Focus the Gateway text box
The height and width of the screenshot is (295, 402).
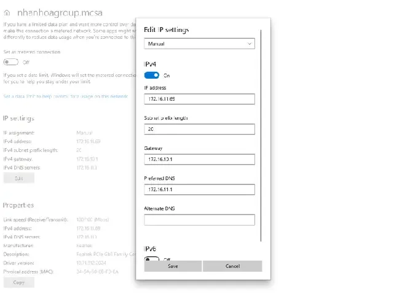[199, 159]
